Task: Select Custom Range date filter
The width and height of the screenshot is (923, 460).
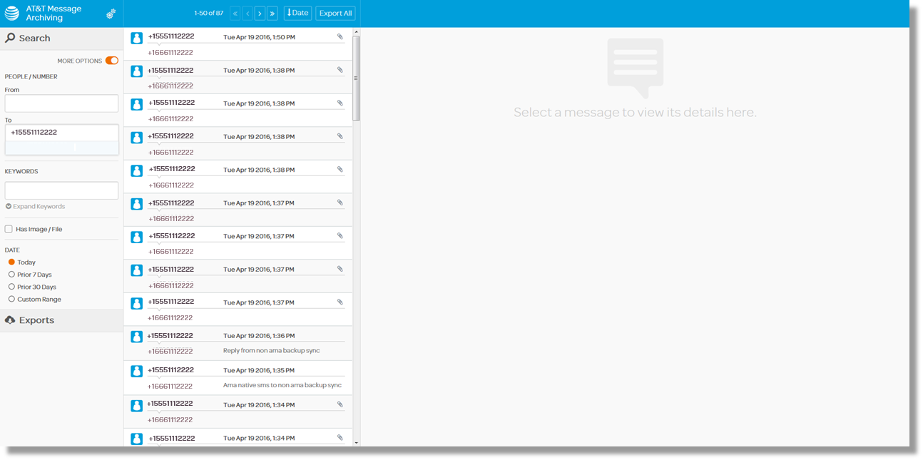Action: (x=11, y=300)
